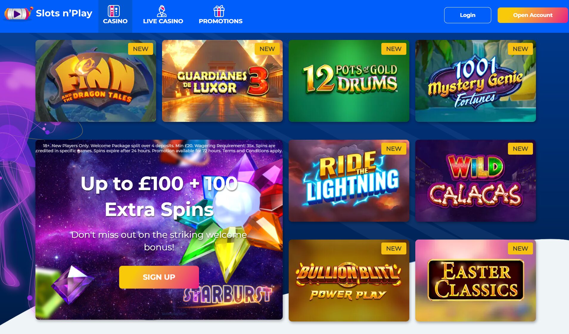Launch 12 Pots of Gold Drums
Screen dimensions: 569x334
tap(349, 81)
